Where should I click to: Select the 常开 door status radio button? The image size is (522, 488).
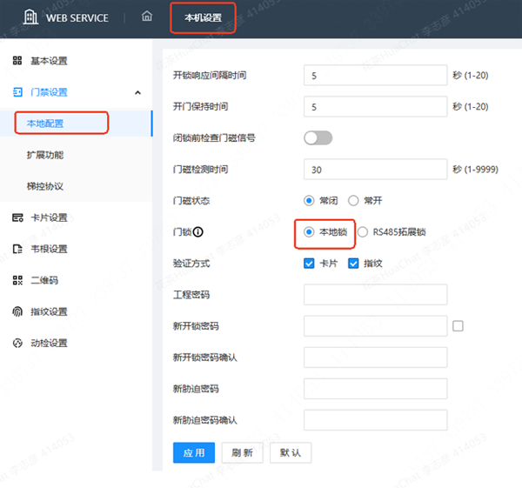(x=353, y=200)
